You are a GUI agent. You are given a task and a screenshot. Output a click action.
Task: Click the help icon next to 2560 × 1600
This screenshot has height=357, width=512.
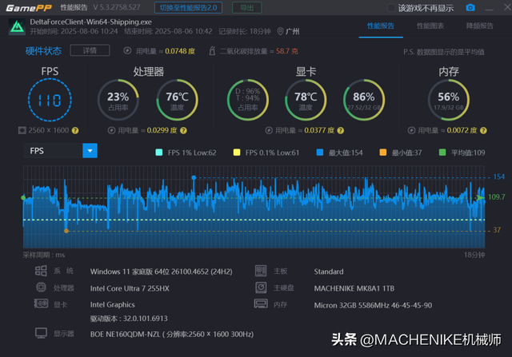(x=75, y=130)
